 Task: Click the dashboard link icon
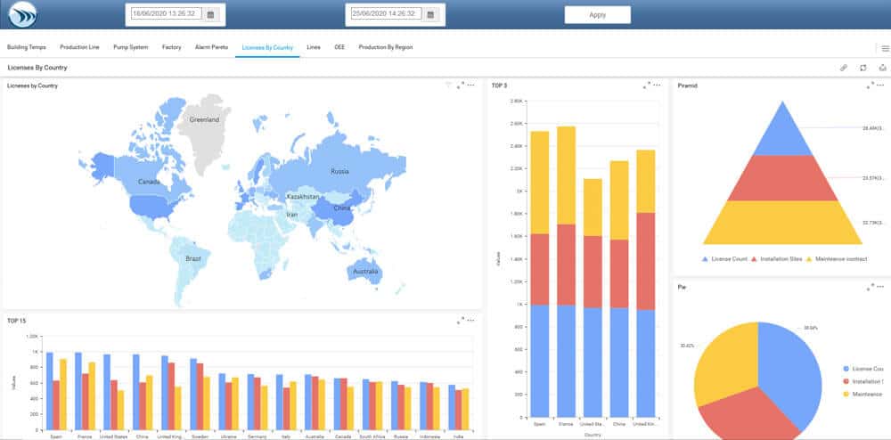843,68
